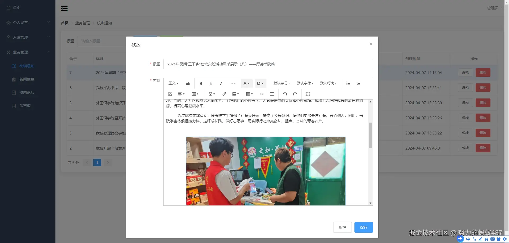
Task: Apply italic formatting
Action: tap(221, 83)
